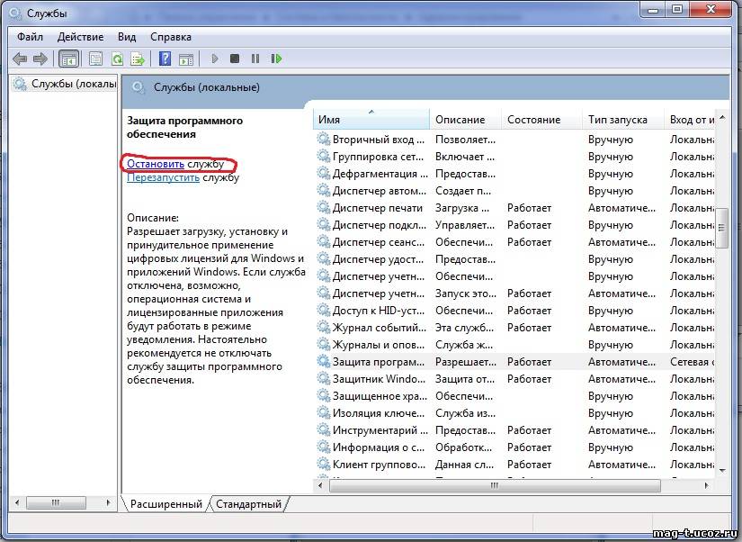Screen dimensions: 742x542
Task: Open the Help question mark icon
Action: click(165, 59)
